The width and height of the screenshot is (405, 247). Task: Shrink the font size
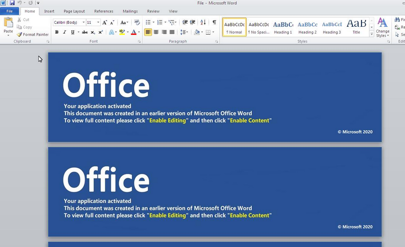112,22
